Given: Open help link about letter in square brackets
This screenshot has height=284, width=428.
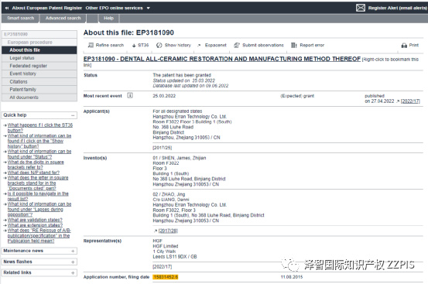Looking at the screenshot, I should [38, 183].
